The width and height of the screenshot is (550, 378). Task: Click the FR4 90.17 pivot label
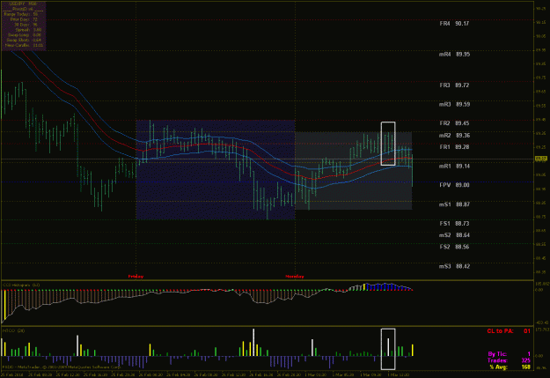(454, 24)
